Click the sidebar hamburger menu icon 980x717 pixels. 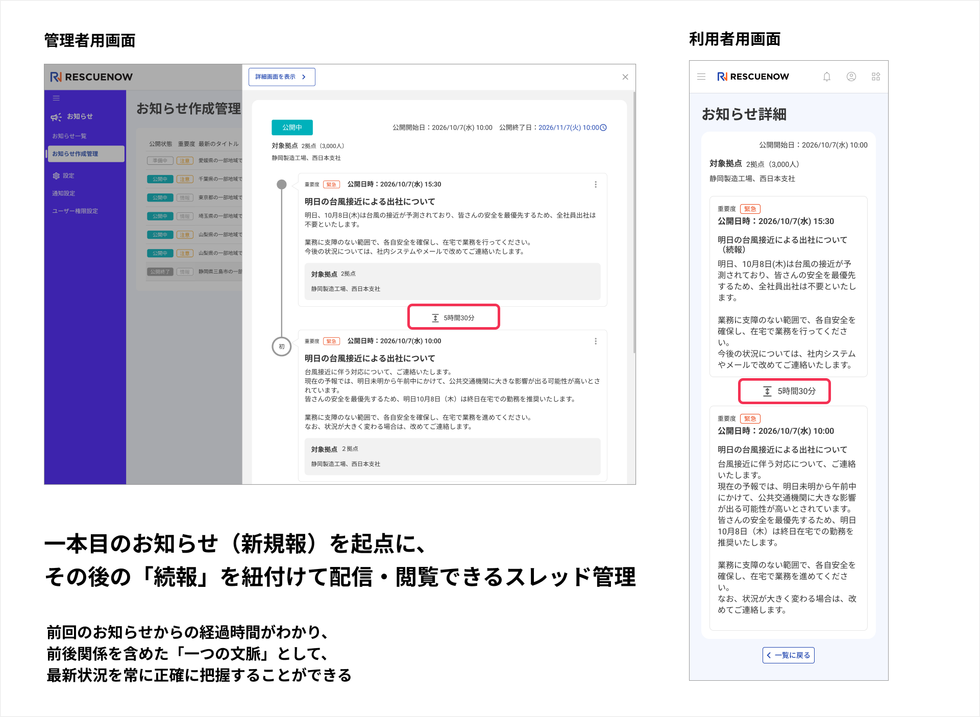[56, 98]
